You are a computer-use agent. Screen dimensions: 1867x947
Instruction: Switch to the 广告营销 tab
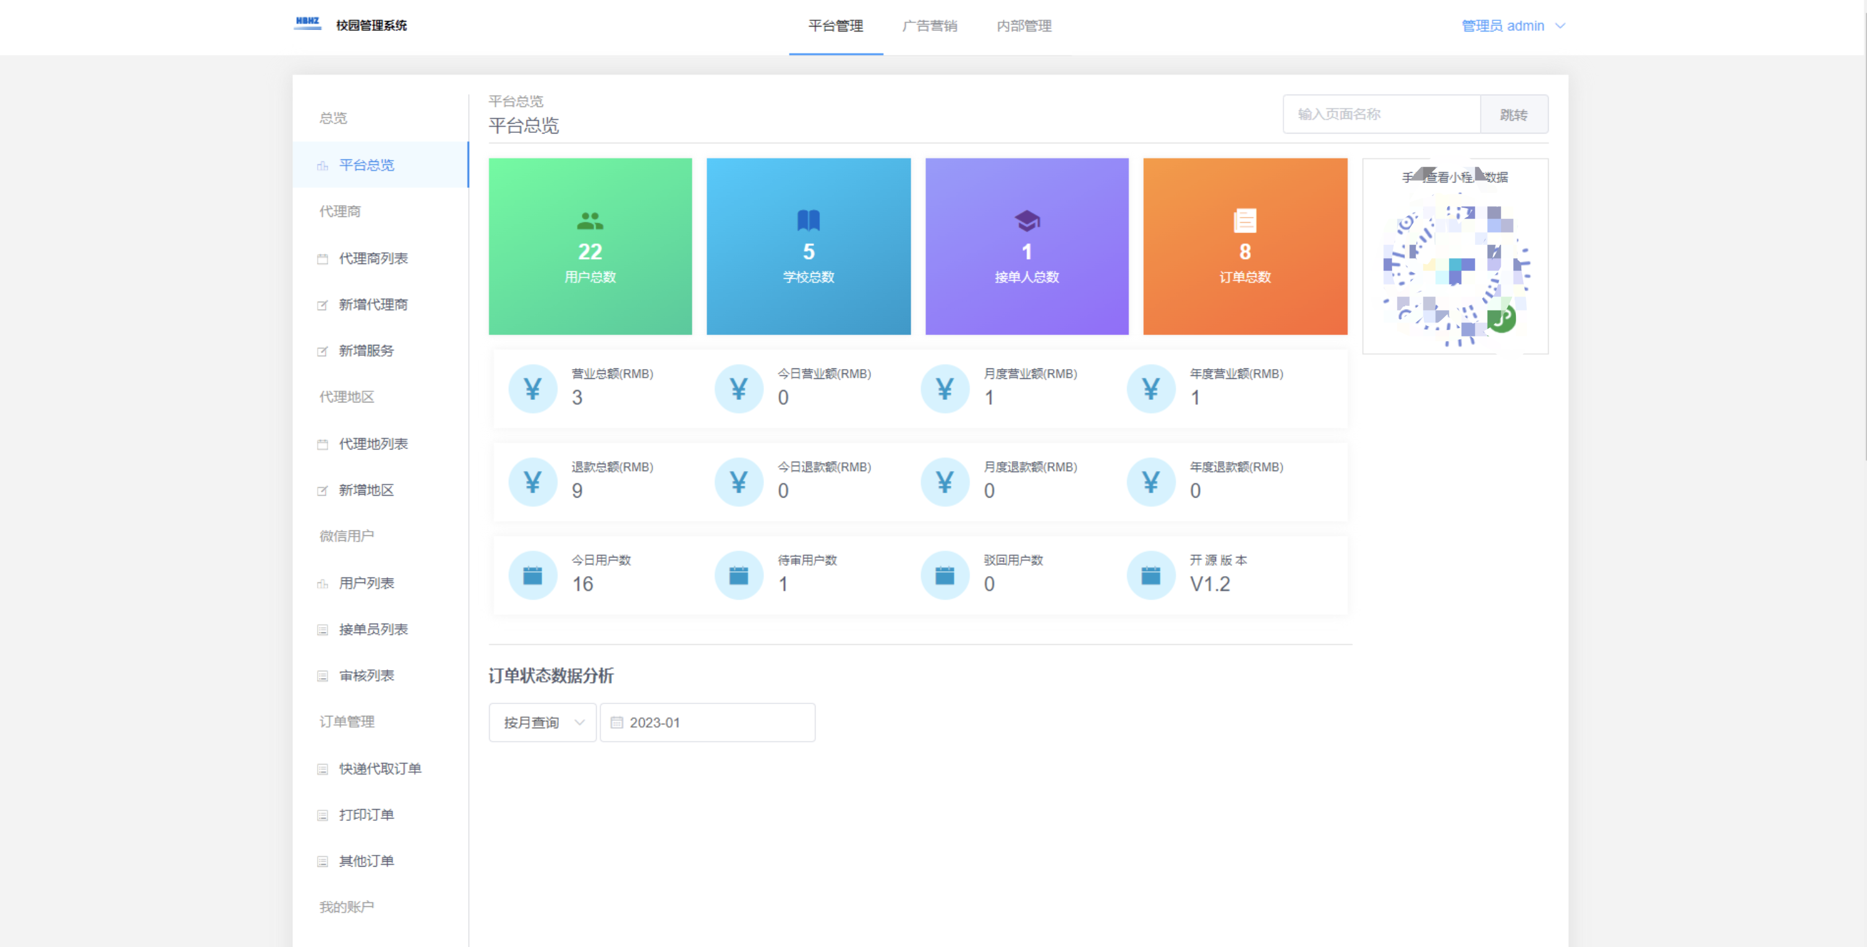coord(929,26)
